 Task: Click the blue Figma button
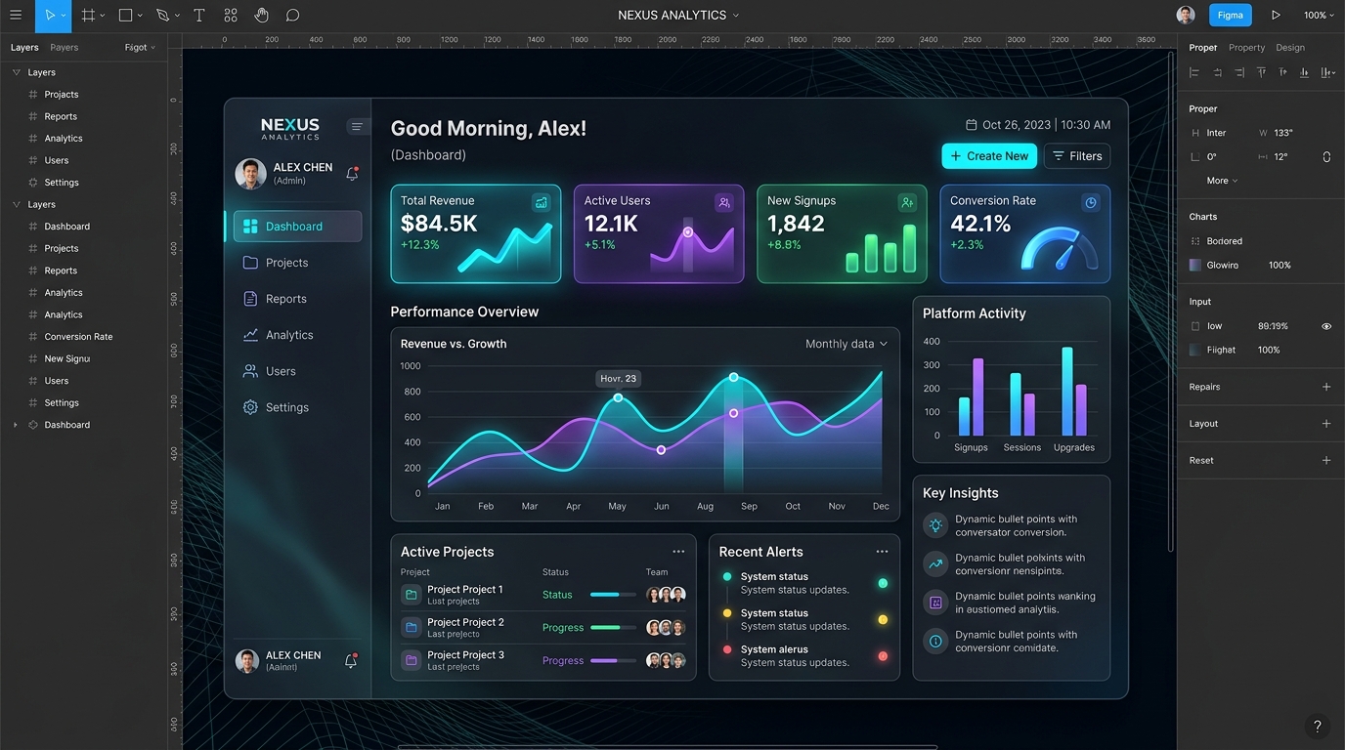1231,16
